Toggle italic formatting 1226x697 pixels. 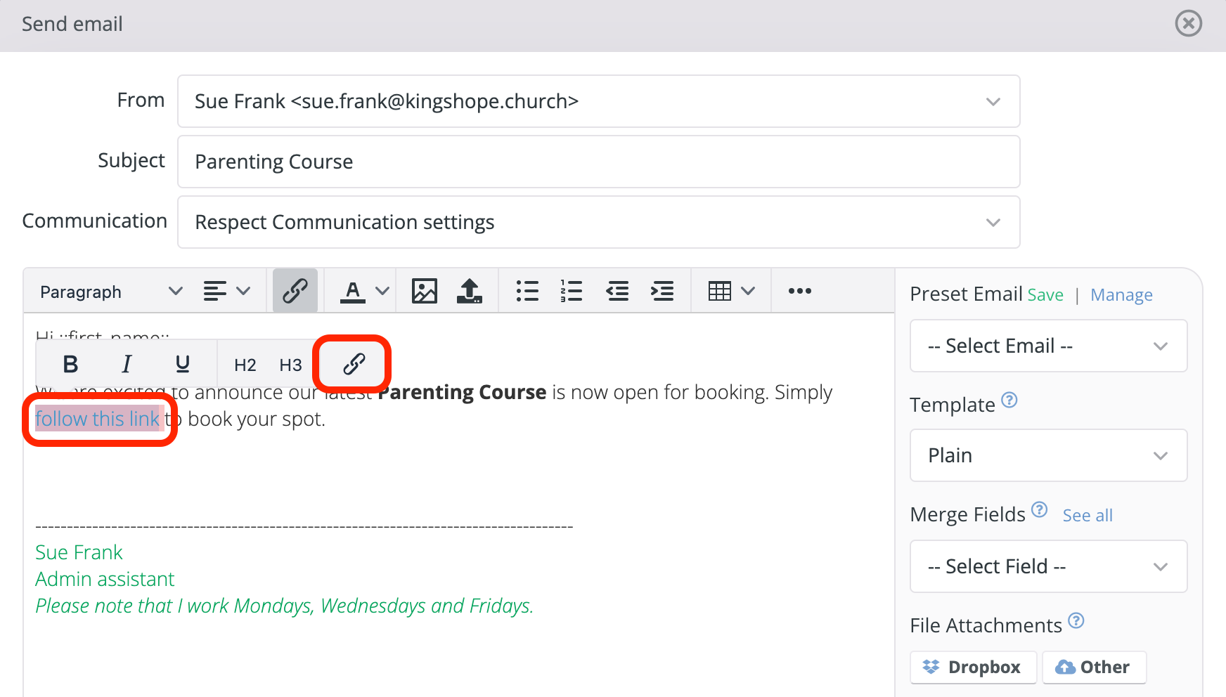[x=127, y=363]
